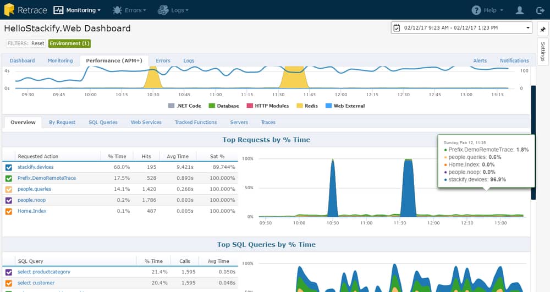This screenshot has width=550, height=292.
Task: Toggle the Database legend swatch
Action: coord(212,106)
